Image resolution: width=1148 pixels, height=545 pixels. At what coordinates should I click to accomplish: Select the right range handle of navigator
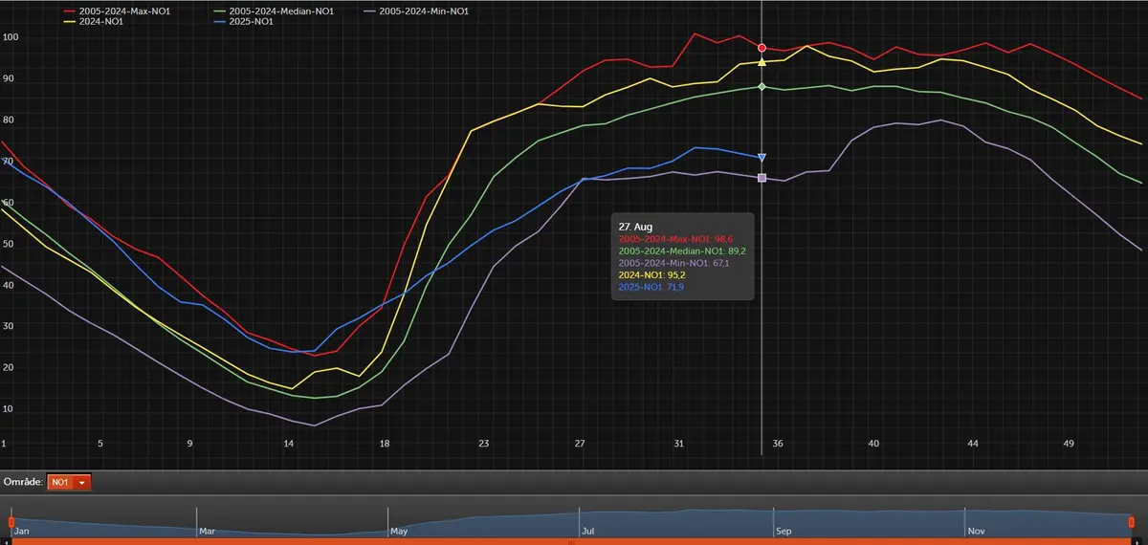click(1131, 522)
